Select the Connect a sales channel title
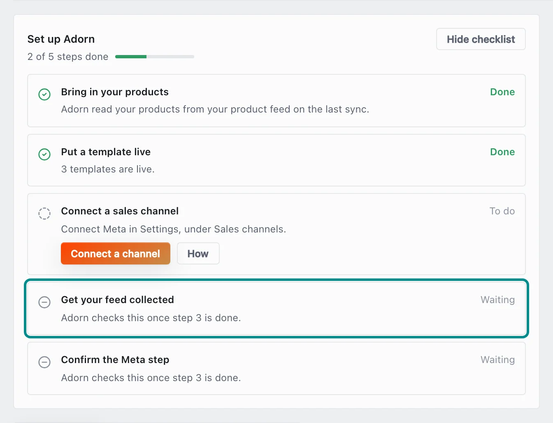This screenshot has height=423, width=553. click(x=120, y=211)
